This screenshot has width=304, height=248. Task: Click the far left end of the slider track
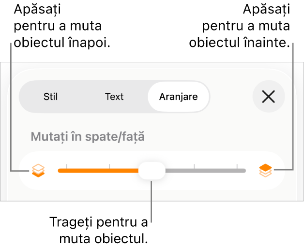(60, 171)
